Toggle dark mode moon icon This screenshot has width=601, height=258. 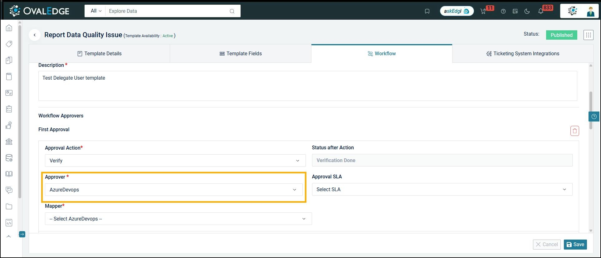coord(527,11)
